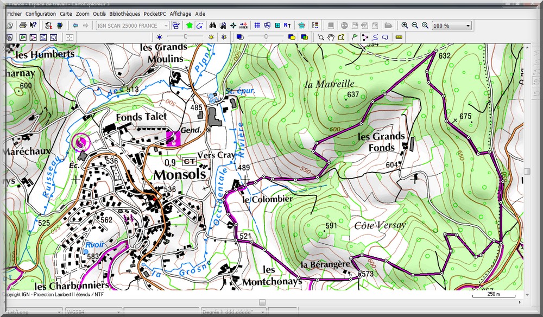Click the zoom out magnifier
This screenshot has width=543, height=317.
[x=415, y=26]
